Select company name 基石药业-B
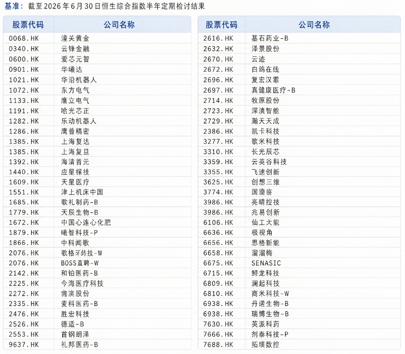The height and width of the screenshot is (354, 405). [x=270, y=39]
